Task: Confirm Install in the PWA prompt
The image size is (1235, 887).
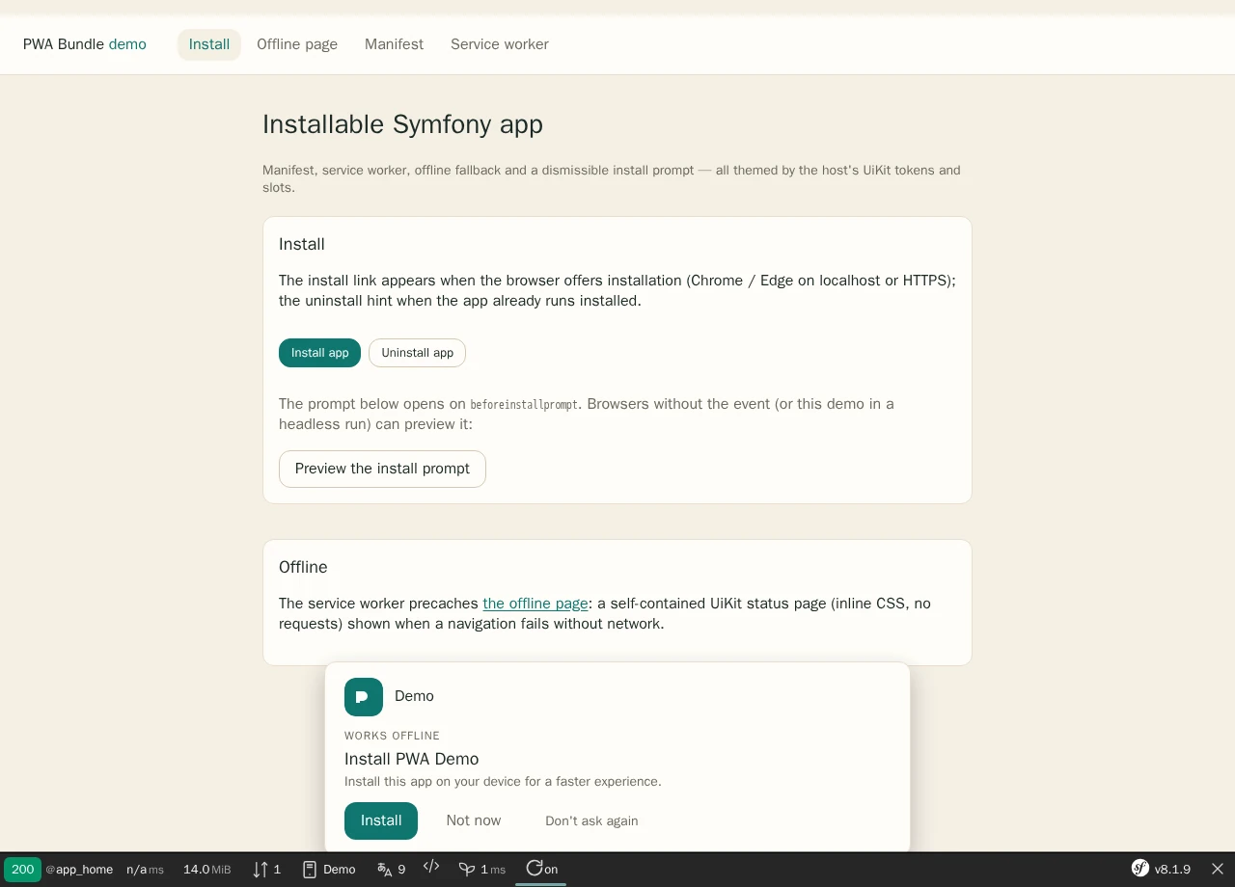Action: click(381, 820)
